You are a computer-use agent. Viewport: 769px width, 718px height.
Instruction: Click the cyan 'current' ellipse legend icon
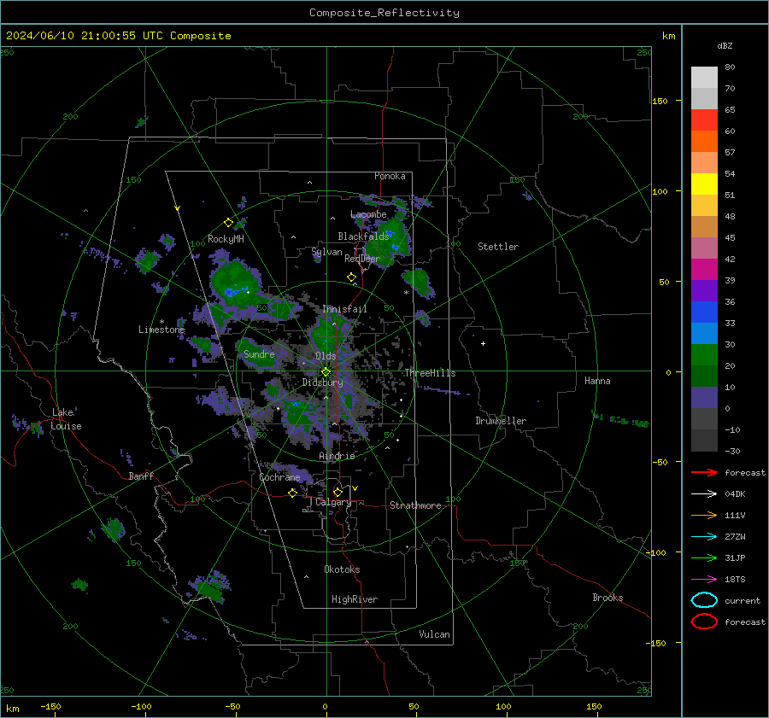tap(704, 600)
